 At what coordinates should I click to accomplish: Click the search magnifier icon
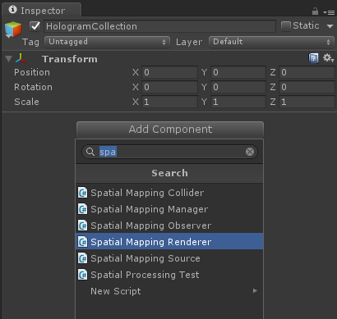click(90, 152)
